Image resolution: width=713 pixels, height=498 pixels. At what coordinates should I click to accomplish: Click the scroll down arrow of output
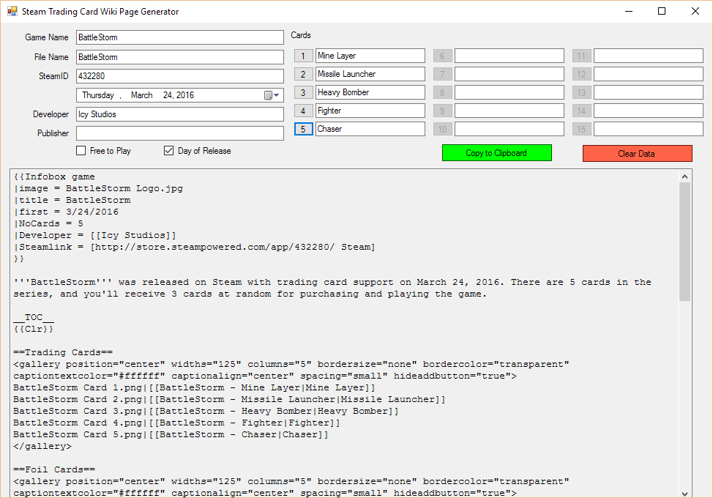[x=684, y=493]
